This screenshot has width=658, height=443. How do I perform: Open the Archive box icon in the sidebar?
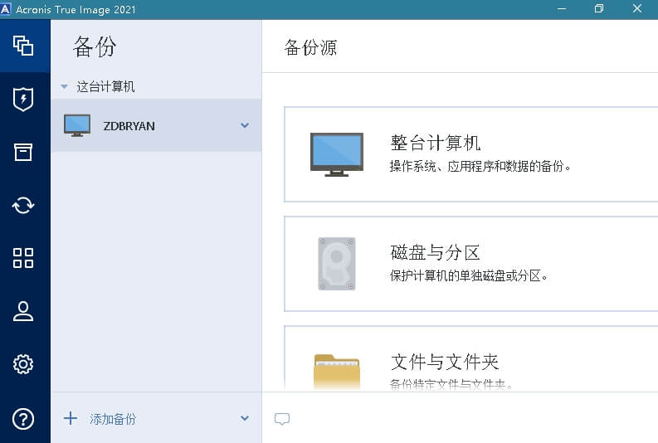(23, 152)
